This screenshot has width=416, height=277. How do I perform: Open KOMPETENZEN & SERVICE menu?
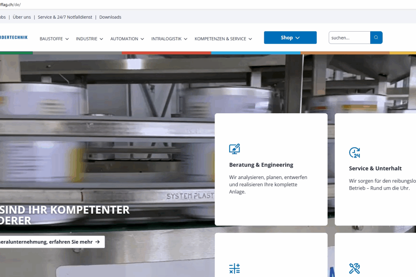pyautogui.click(x=223, y=39)
